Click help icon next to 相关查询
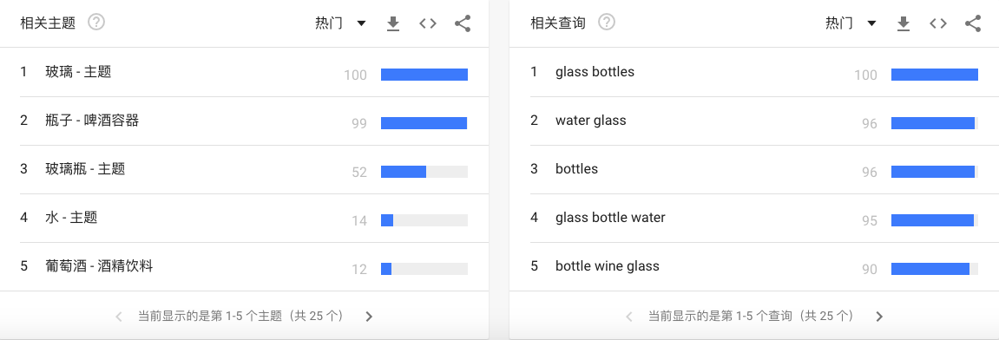 [607, 23]
